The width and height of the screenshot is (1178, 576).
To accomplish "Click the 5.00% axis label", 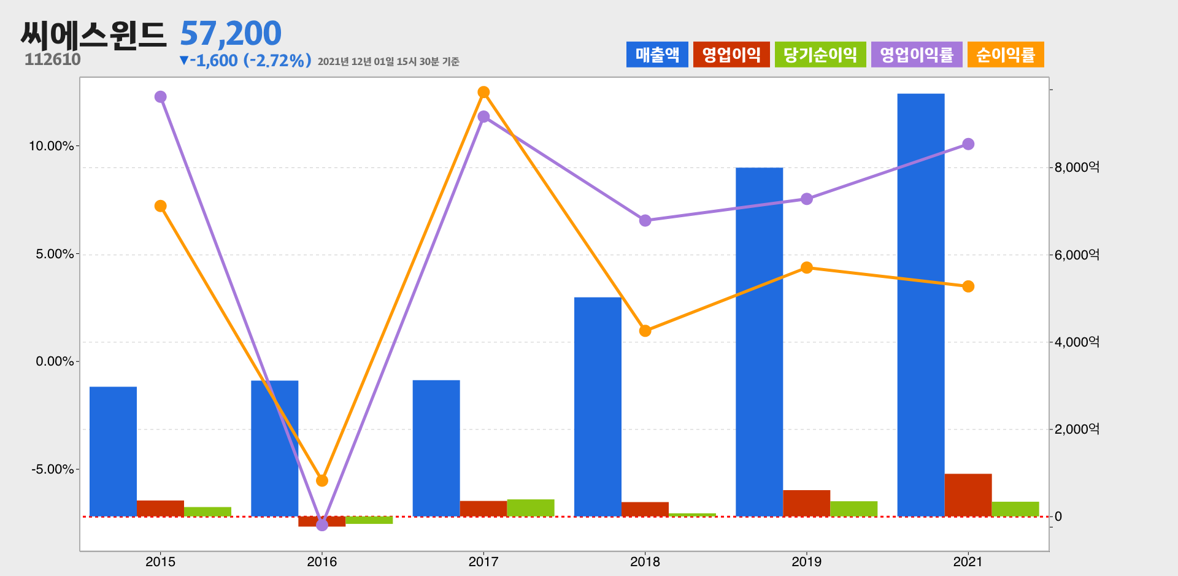I will point(55,254).
